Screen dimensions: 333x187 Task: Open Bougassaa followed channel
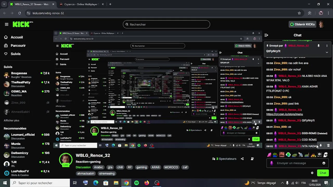pyautogui.click(x=27, y=75)
